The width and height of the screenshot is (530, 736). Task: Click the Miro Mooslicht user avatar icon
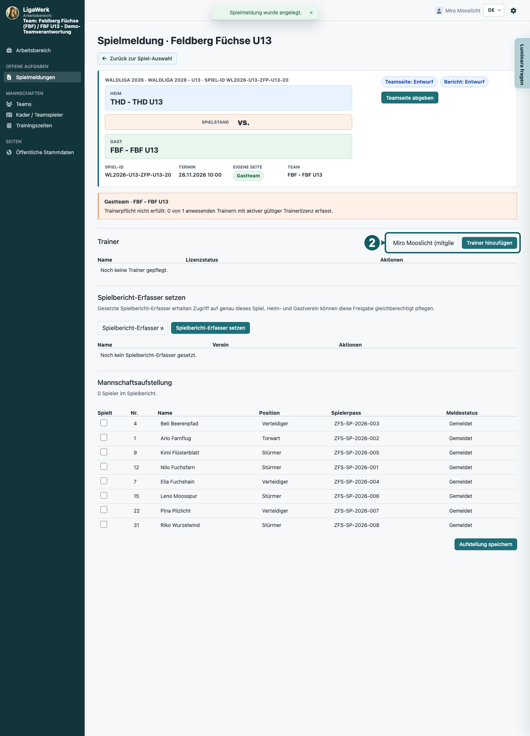[439, 11]
